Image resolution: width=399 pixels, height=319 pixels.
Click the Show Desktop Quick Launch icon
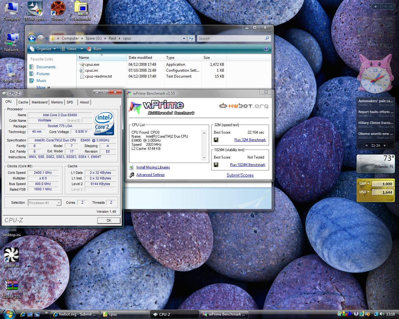[30, 314]
